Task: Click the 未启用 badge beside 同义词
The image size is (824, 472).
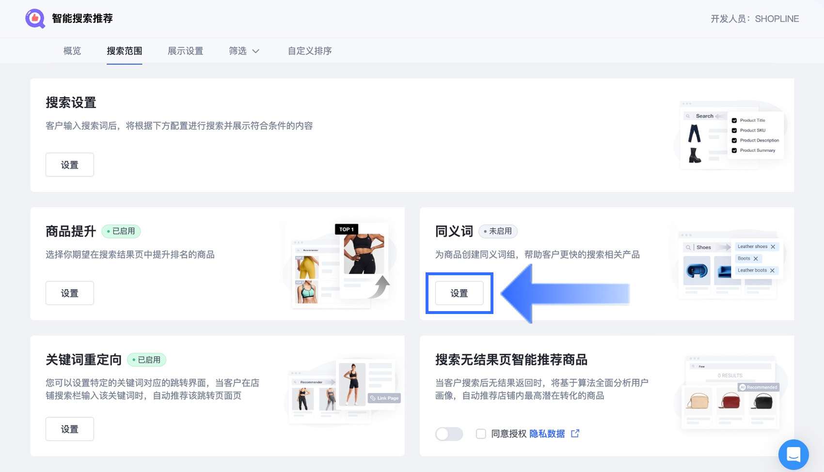Action: click(498, 231)
